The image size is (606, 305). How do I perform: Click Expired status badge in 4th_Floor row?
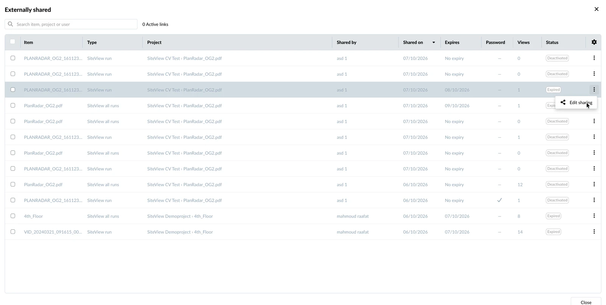coord(553,216)
